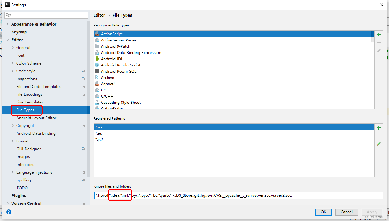Expand the Appearance & Behavior section
The width and height of the screenshot is (389, 221).
tap(8, 24)
